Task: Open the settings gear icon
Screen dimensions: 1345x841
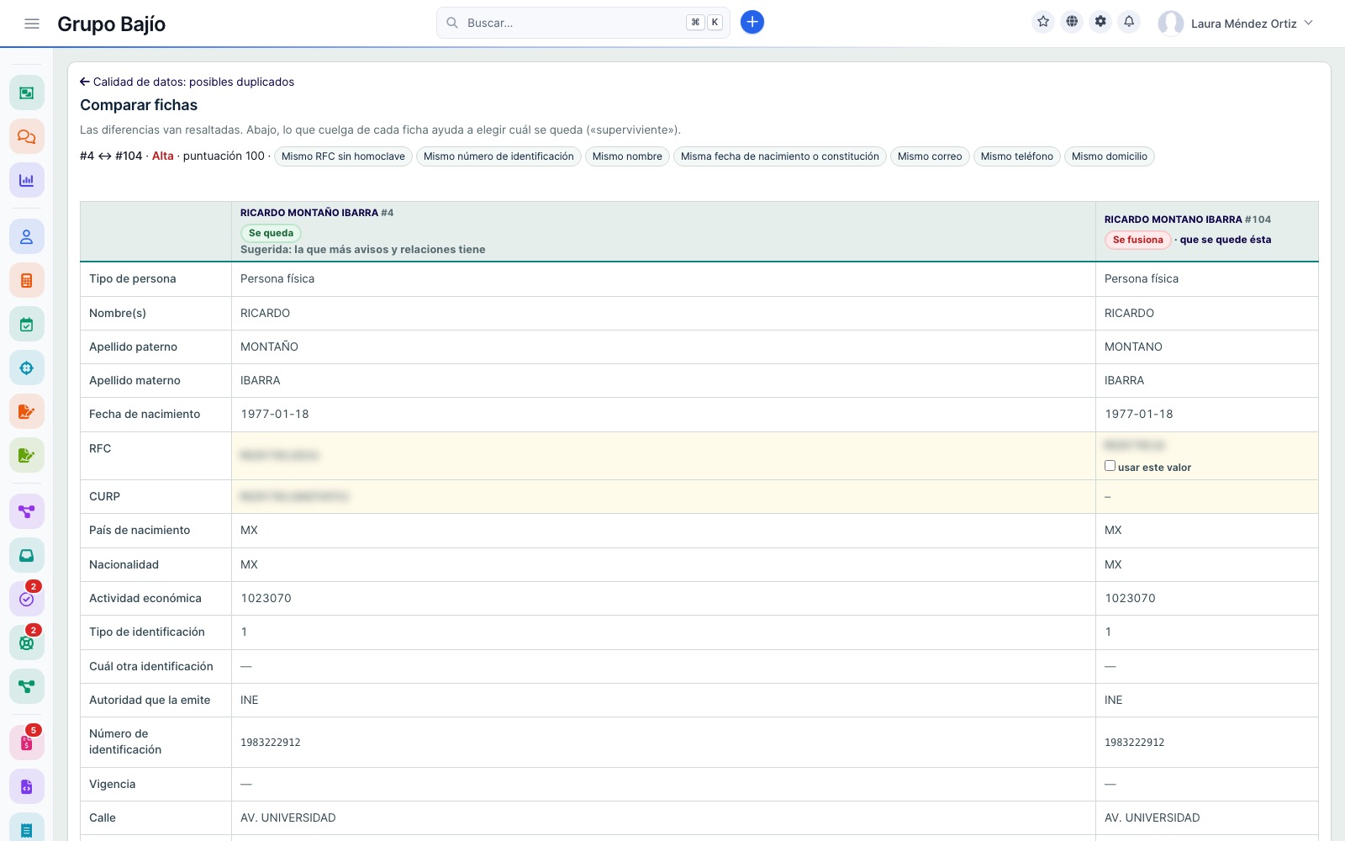Action: pos(1100,22)
